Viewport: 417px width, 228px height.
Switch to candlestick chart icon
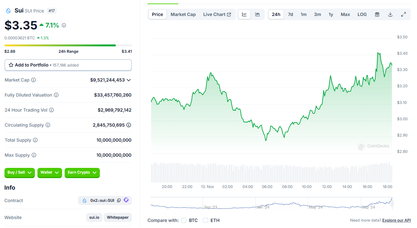pyautogui.click(x=258, y=14)
